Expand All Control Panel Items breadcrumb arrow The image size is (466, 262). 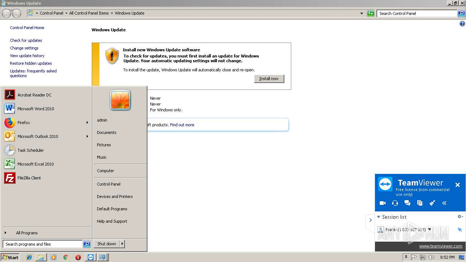coord(112,13)
